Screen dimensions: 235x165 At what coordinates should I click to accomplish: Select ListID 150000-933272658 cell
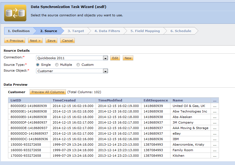click(29, 145)
